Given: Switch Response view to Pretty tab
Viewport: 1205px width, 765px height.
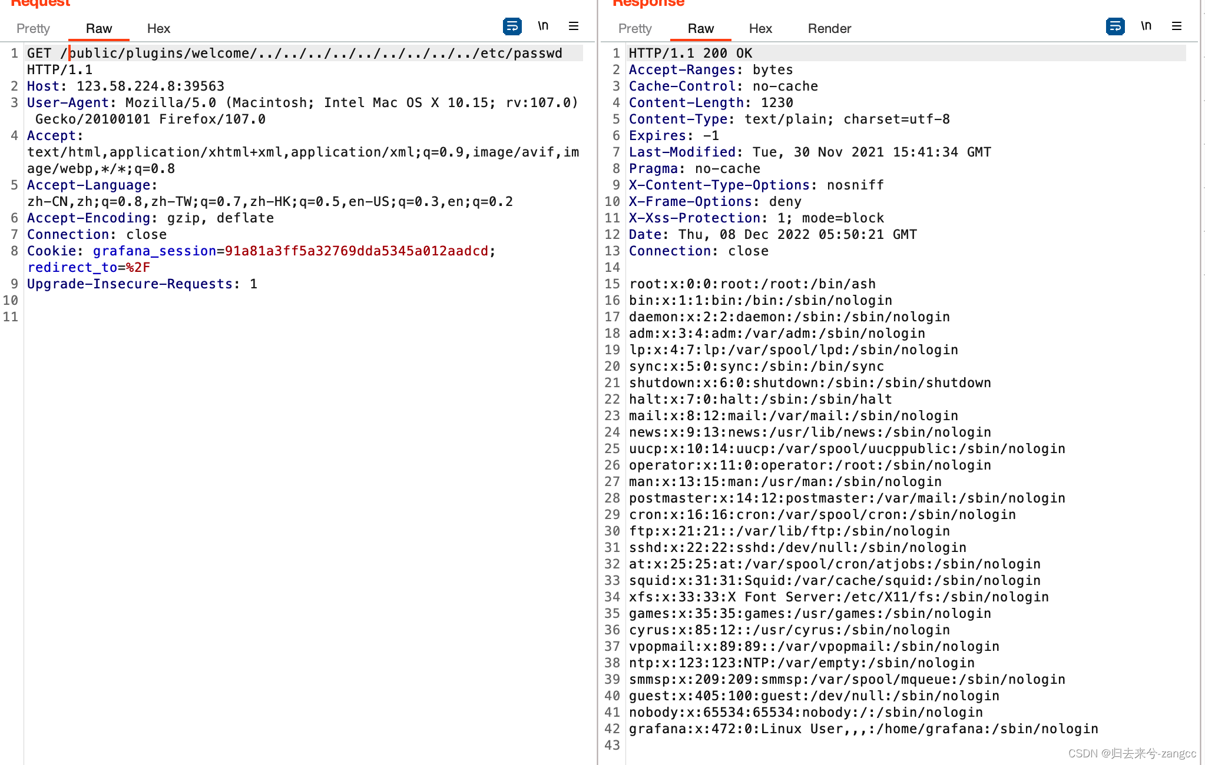Looking at the screenshot, I should (635, 28).
